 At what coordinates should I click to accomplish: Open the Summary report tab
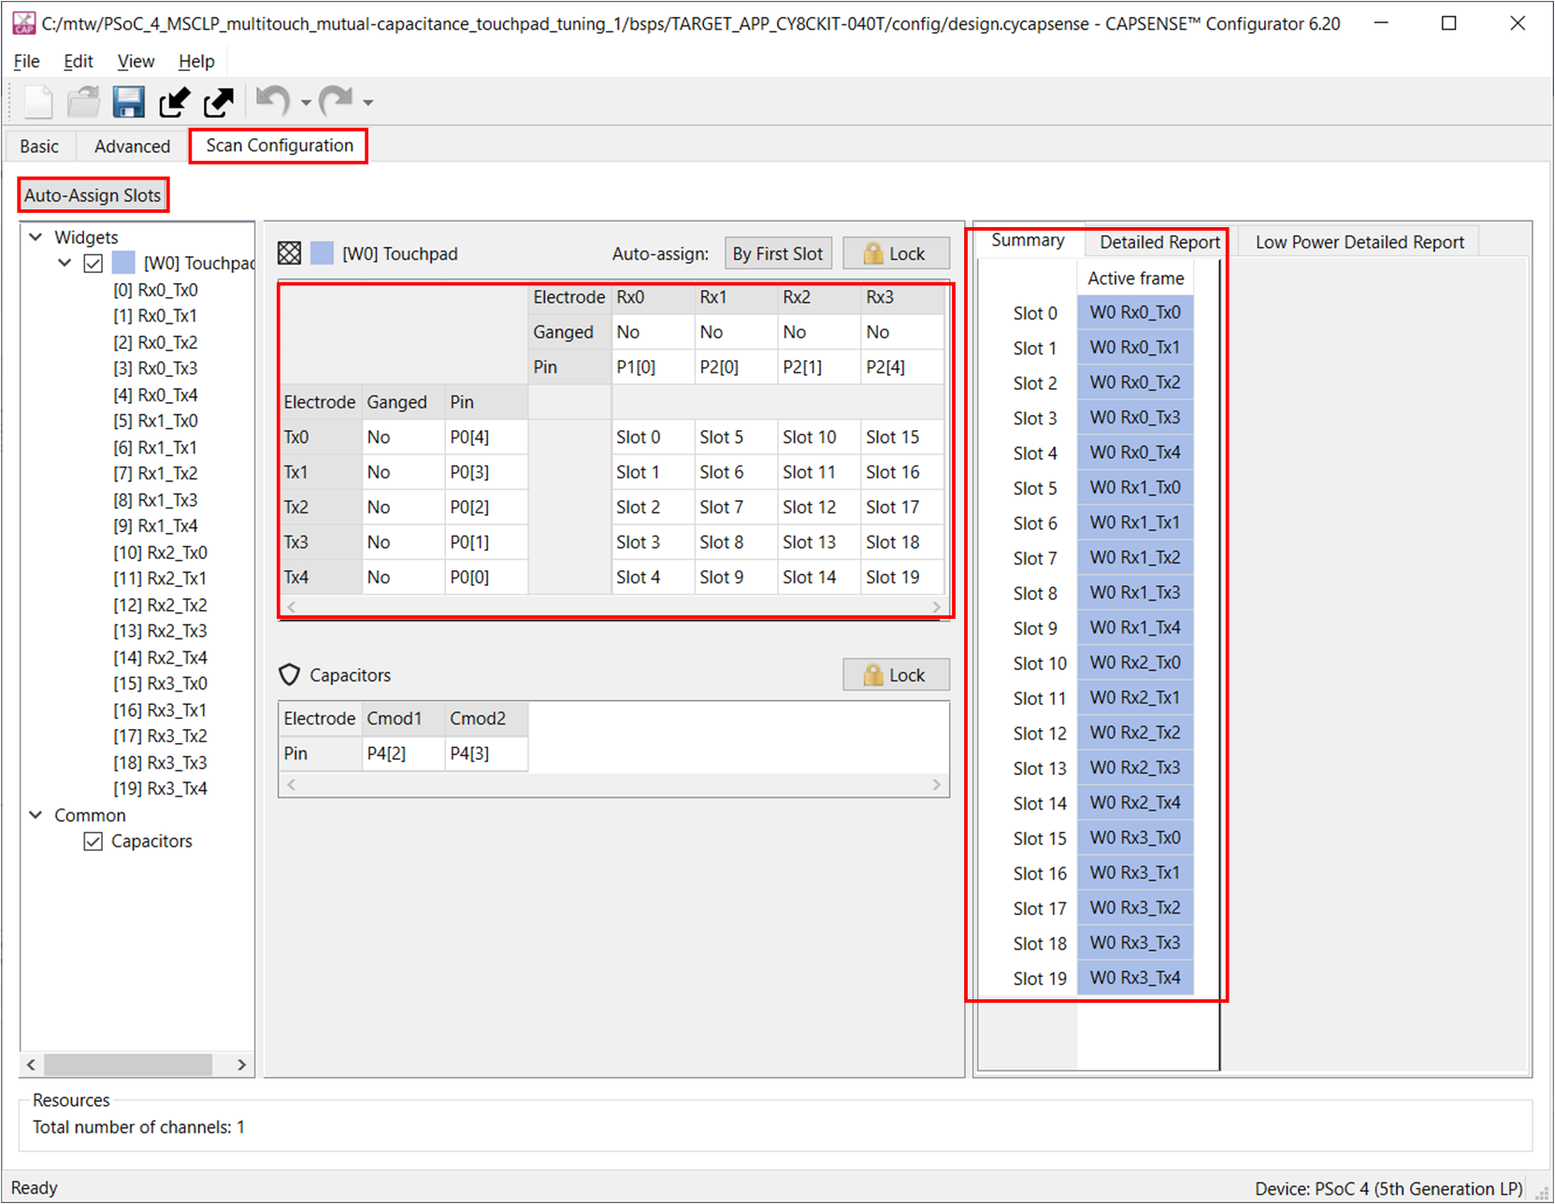click(1028, 240)
